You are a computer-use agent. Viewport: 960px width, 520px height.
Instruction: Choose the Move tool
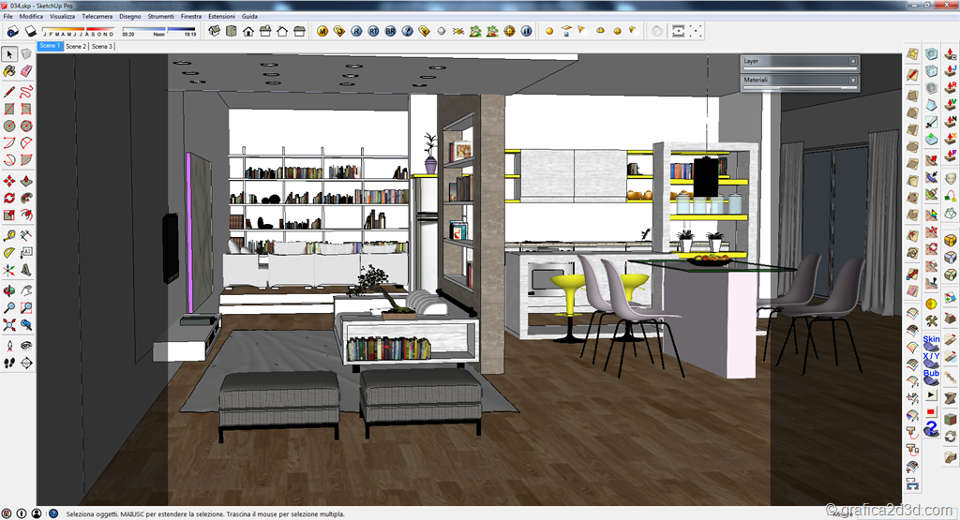[x=9, y=181]
